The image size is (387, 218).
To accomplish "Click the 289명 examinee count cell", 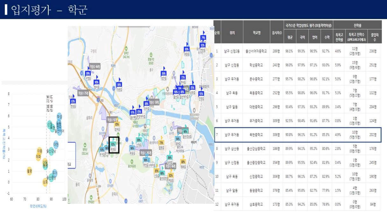I will 277,51.
